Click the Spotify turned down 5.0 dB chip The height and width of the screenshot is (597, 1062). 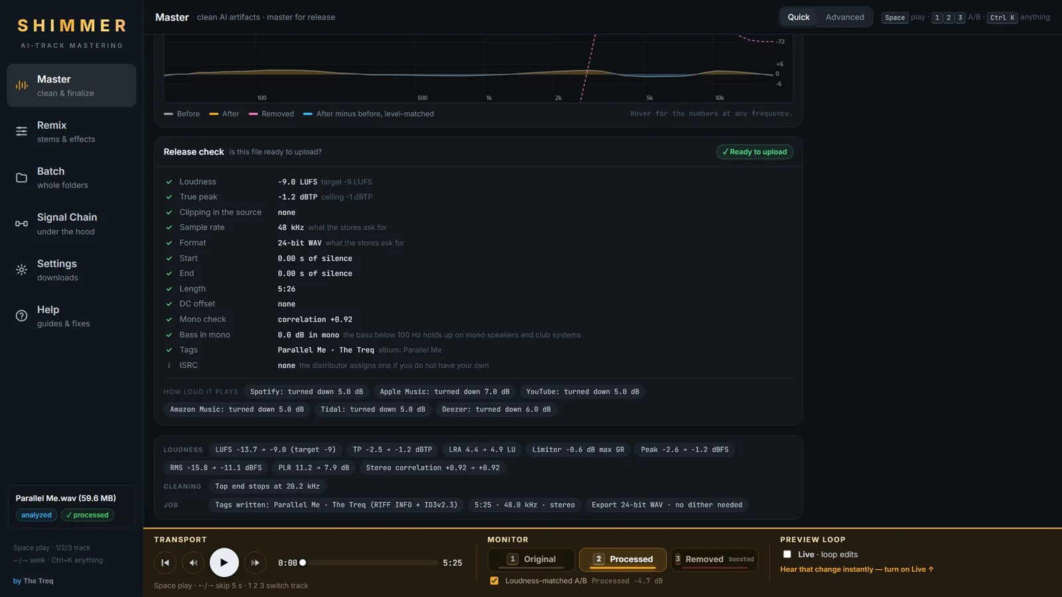tap(307, 392)
